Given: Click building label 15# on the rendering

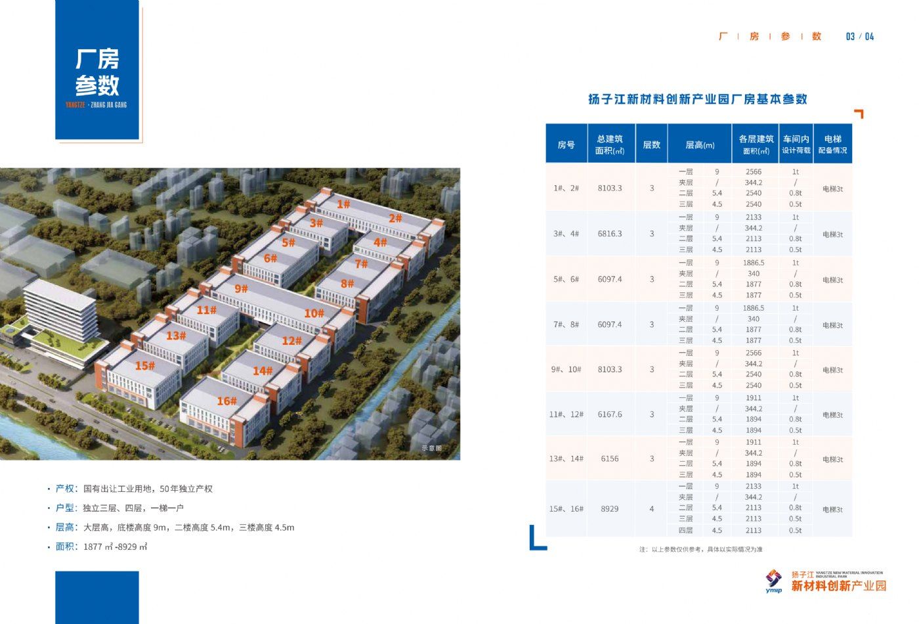Looking at the screenshot, I should pos(144,365).
